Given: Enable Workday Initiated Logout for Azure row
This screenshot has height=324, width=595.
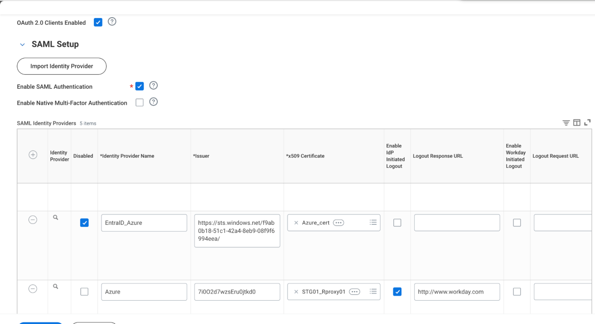Looking at the screenshot, I should 517,292.
